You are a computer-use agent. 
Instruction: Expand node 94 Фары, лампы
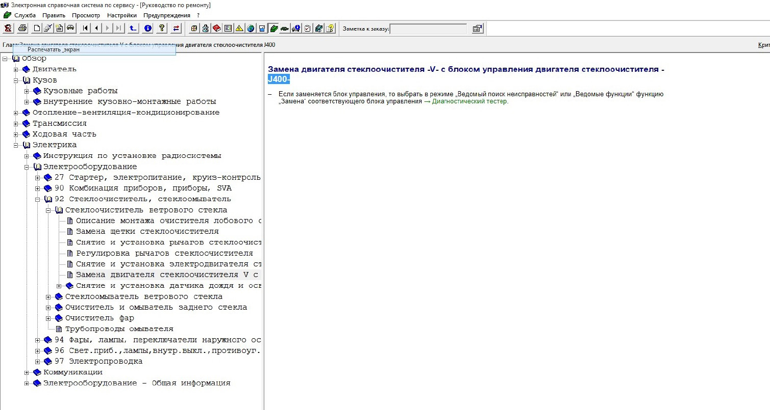(38, 340)
